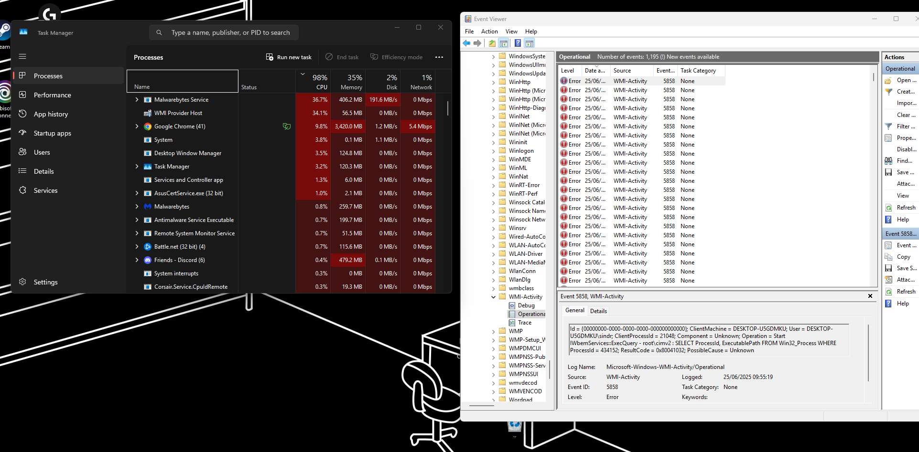This screenshot has width=919, height=452.
Task: Click Find action in Actions pane
Action: (x=900, y=161)
